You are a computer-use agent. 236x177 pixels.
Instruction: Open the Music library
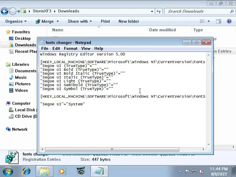(x=21, y=77)
